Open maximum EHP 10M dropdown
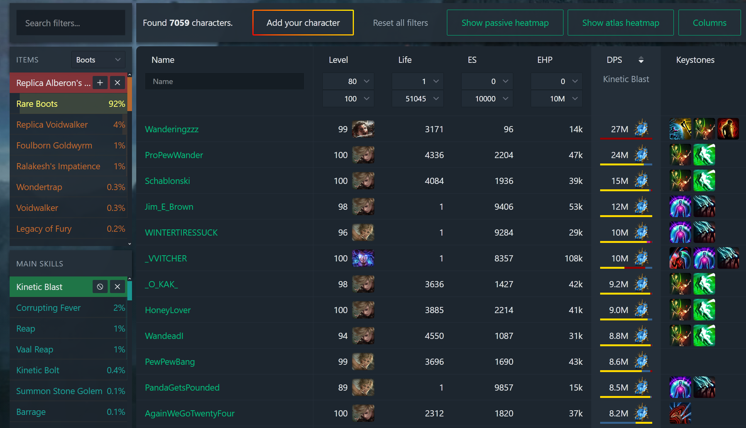 [x=557, y=99]
